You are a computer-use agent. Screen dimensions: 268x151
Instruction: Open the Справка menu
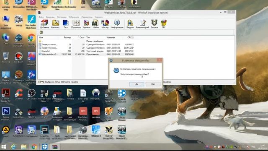(x=99, y=17)
